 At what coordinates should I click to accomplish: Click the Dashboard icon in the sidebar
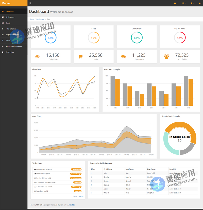(x=3, y=11)
